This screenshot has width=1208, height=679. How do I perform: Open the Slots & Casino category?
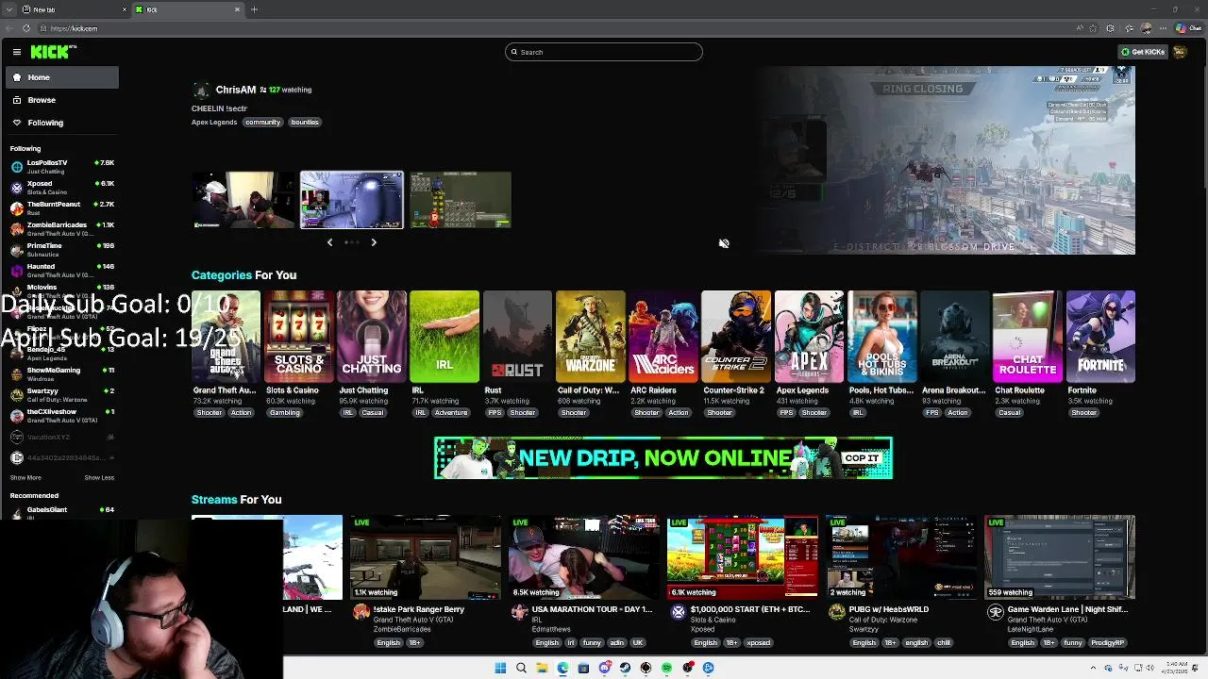coord(298,337)
